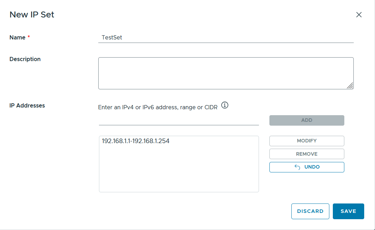Click the IP Addresses label
This screenshot has height=230, width=375.
27,106
